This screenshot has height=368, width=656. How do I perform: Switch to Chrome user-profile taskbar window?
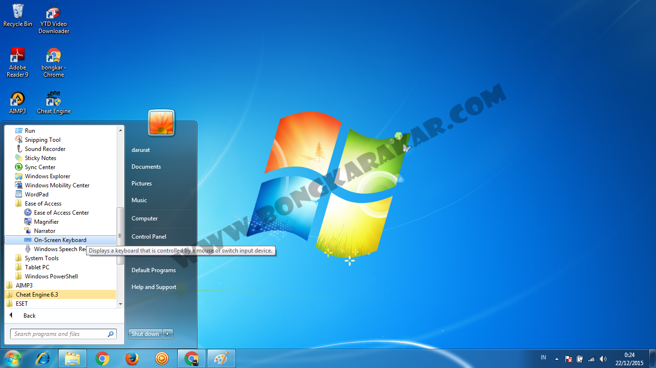click(x=192, y=358)
